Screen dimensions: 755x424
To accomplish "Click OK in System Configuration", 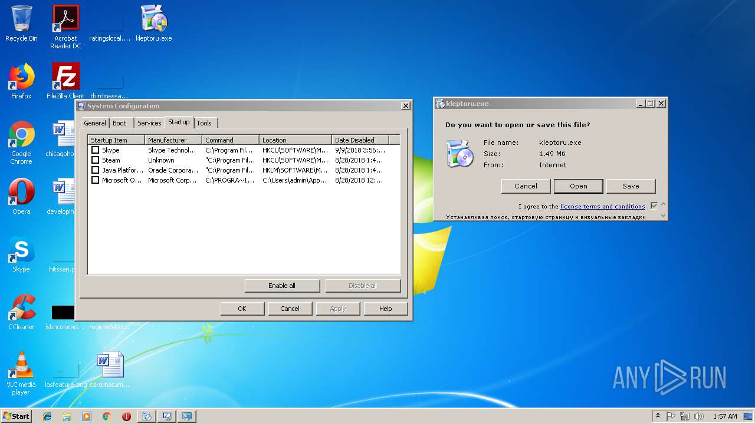I will (242, 309).
